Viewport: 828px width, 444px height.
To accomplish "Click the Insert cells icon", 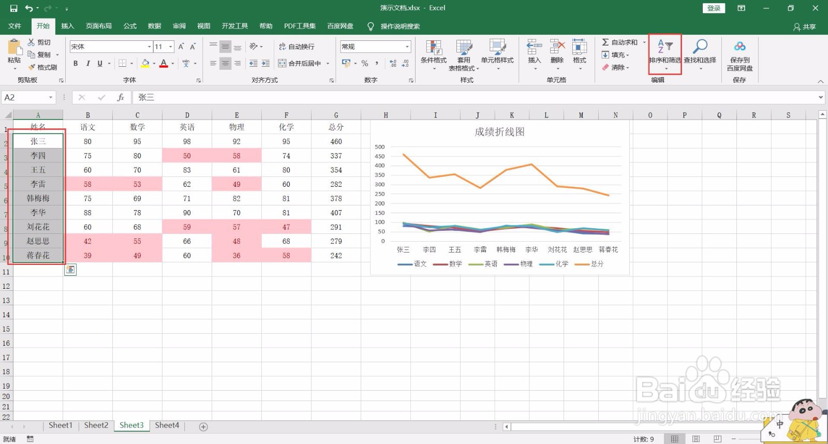I will 534,47.
